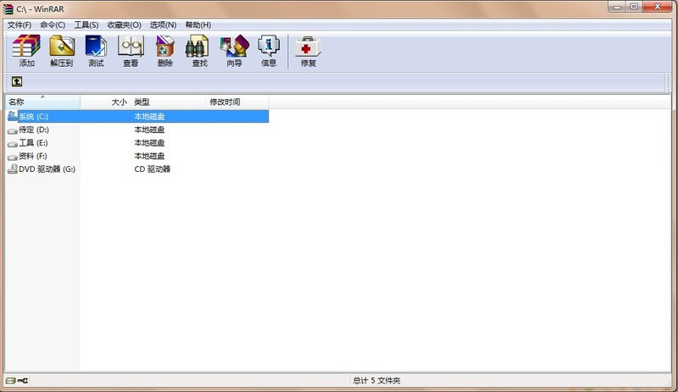Image resolution: width=678 pixels, height=392 pixels.
Task: Close the WinRAR window
Action: (x=658, y=7)
